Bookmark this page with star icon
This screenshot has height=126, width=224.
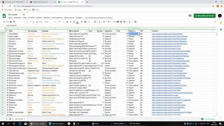click(213, 6)
